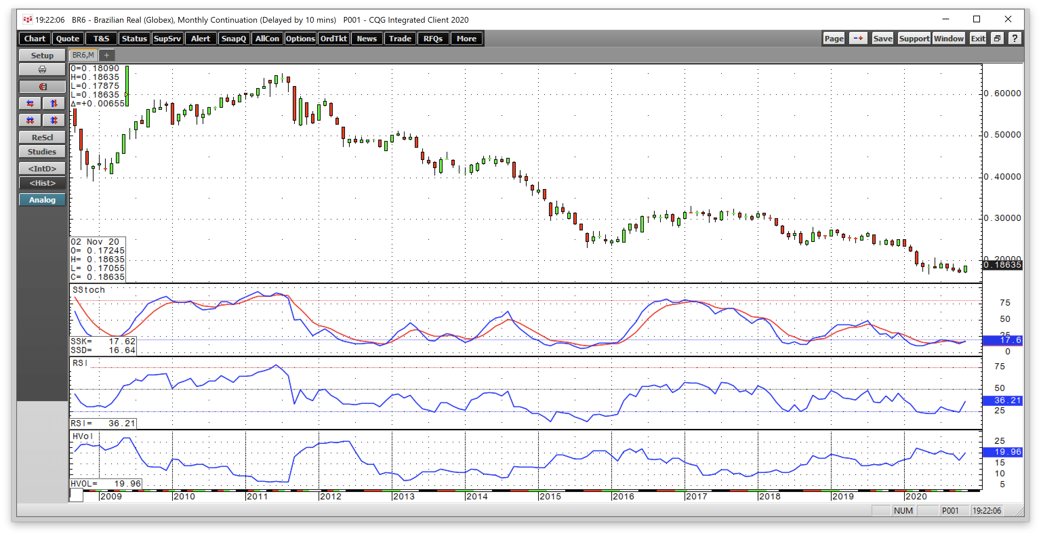Click the 2015 label on time axis
The image size is (1041, 536).
click(x=550, y=496)
